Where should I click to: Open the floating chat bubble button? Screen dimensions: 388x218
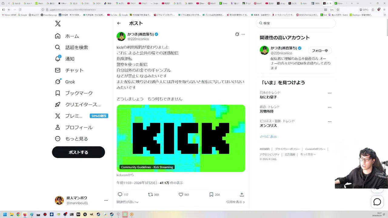[377, 202]
